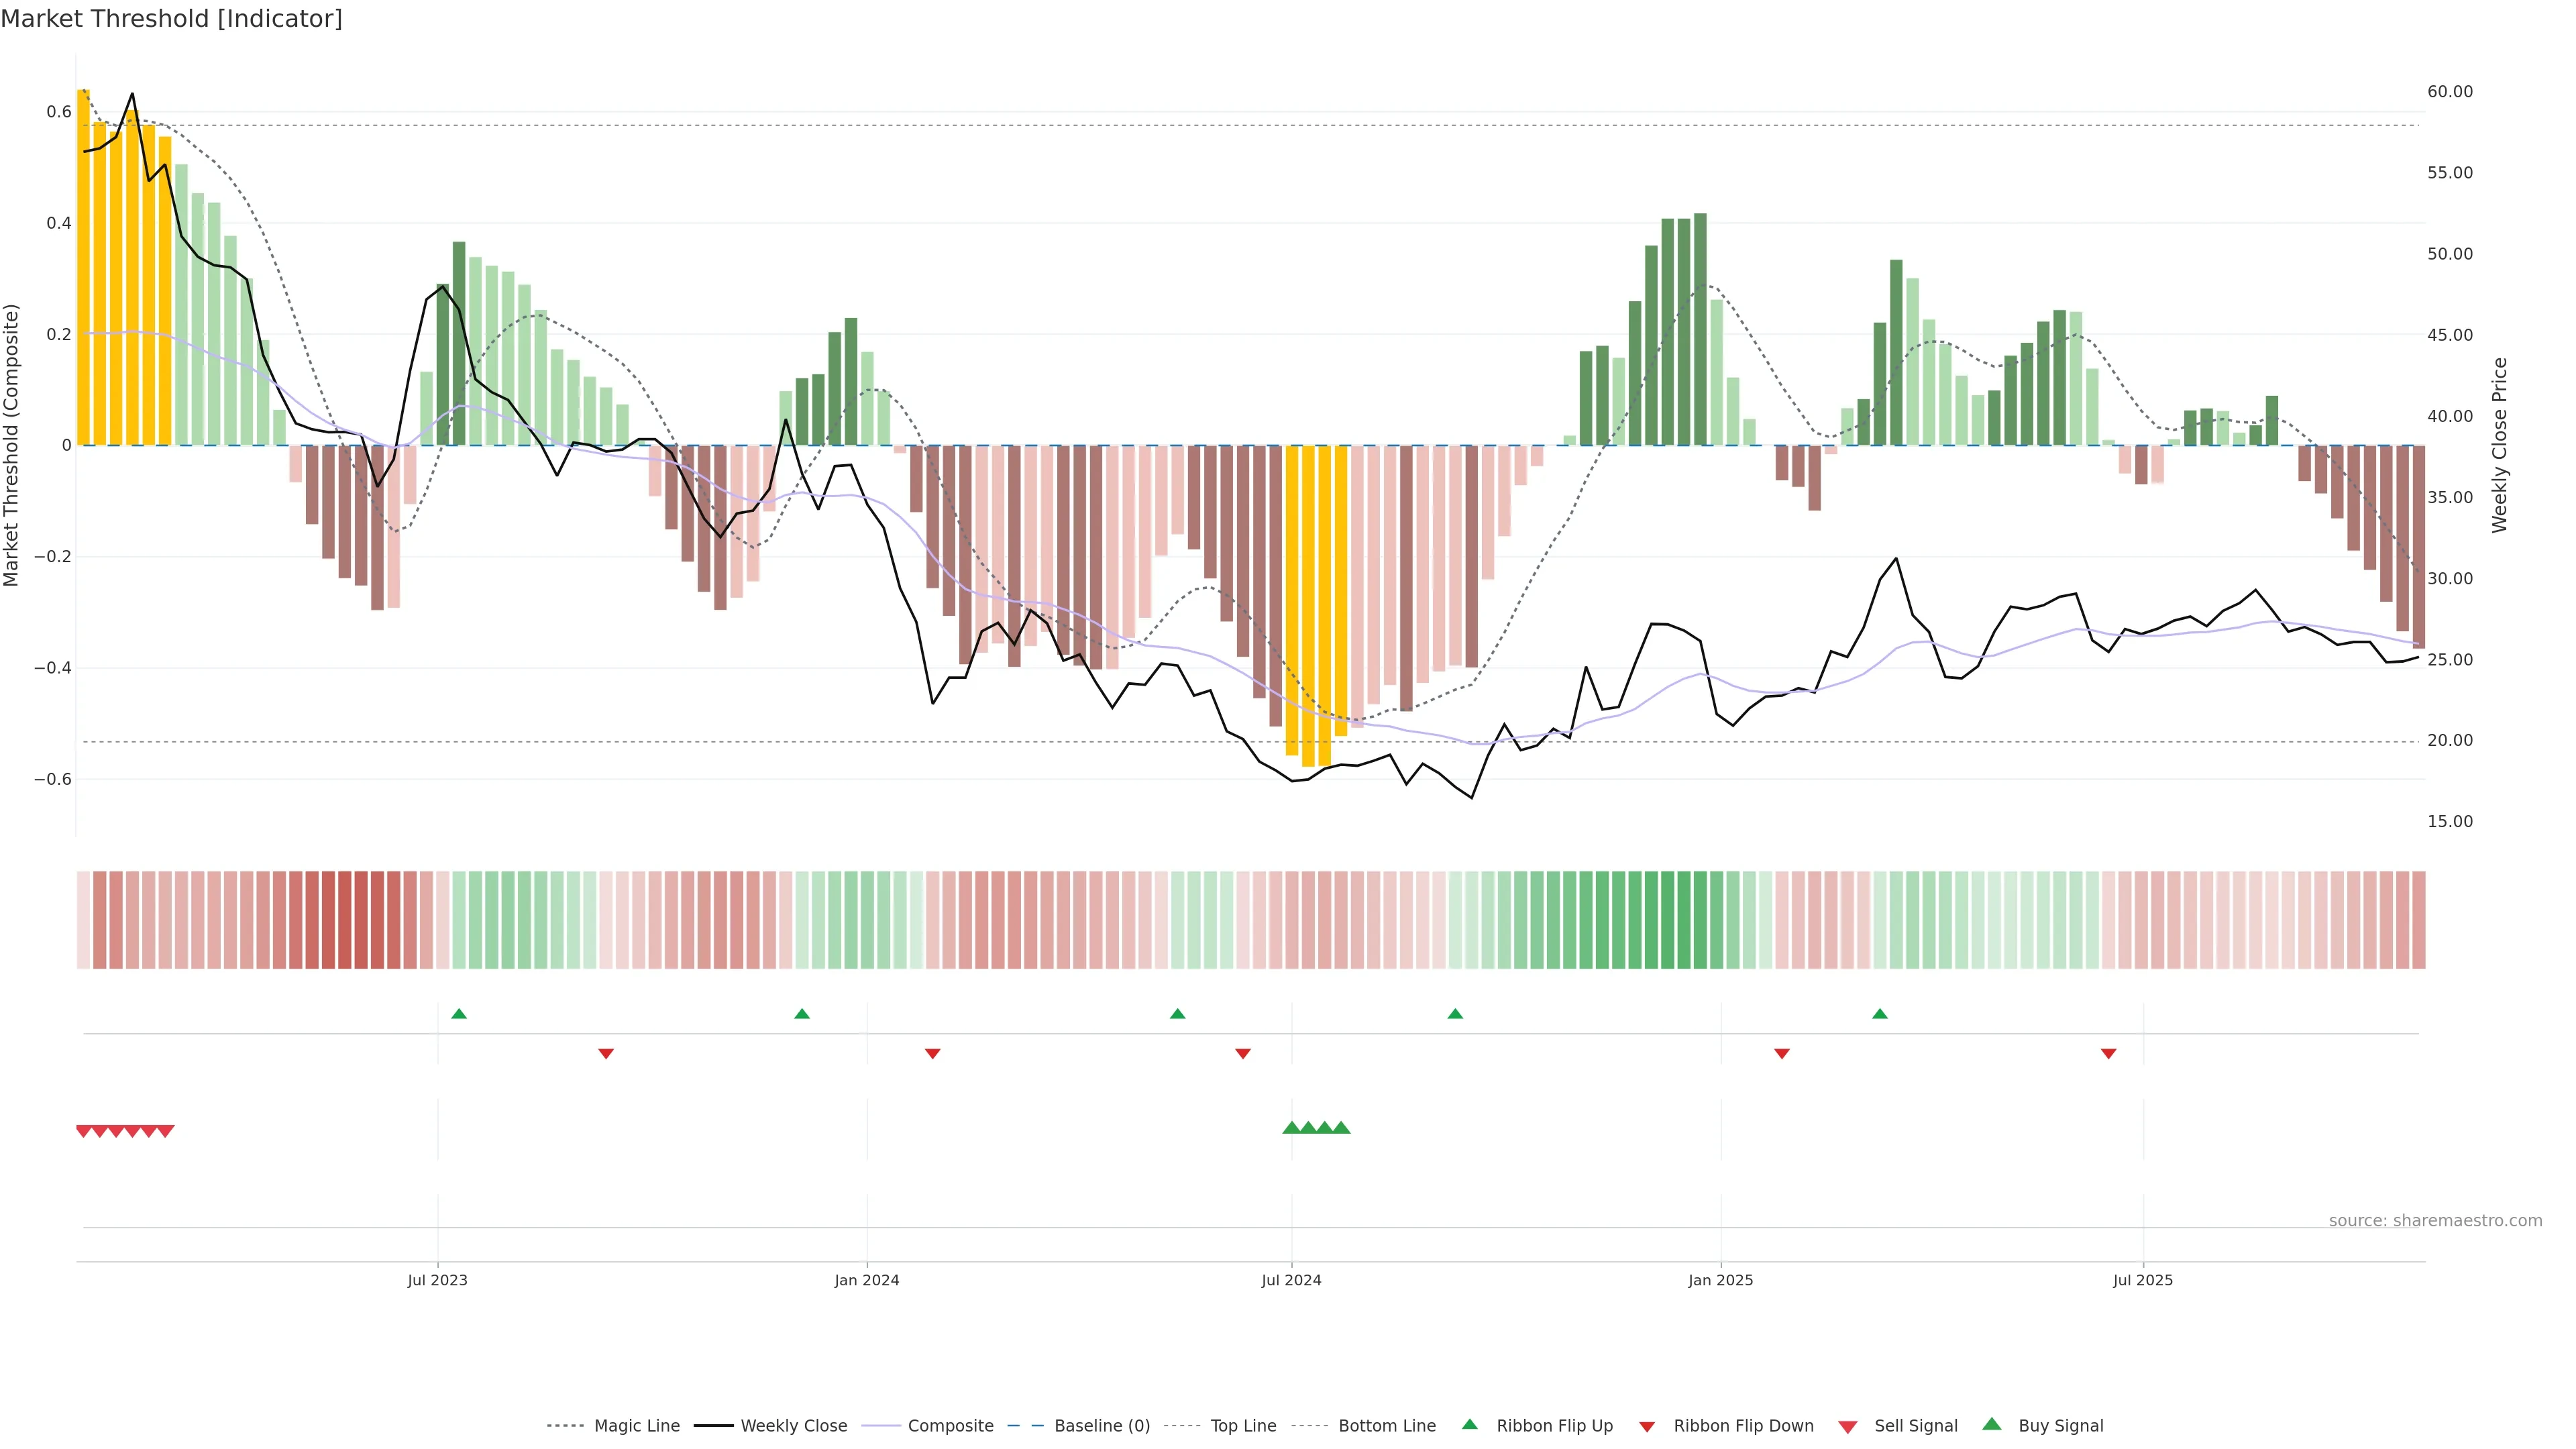
Task: Click the first red sell signal marker
Action: click(84, 1131)
